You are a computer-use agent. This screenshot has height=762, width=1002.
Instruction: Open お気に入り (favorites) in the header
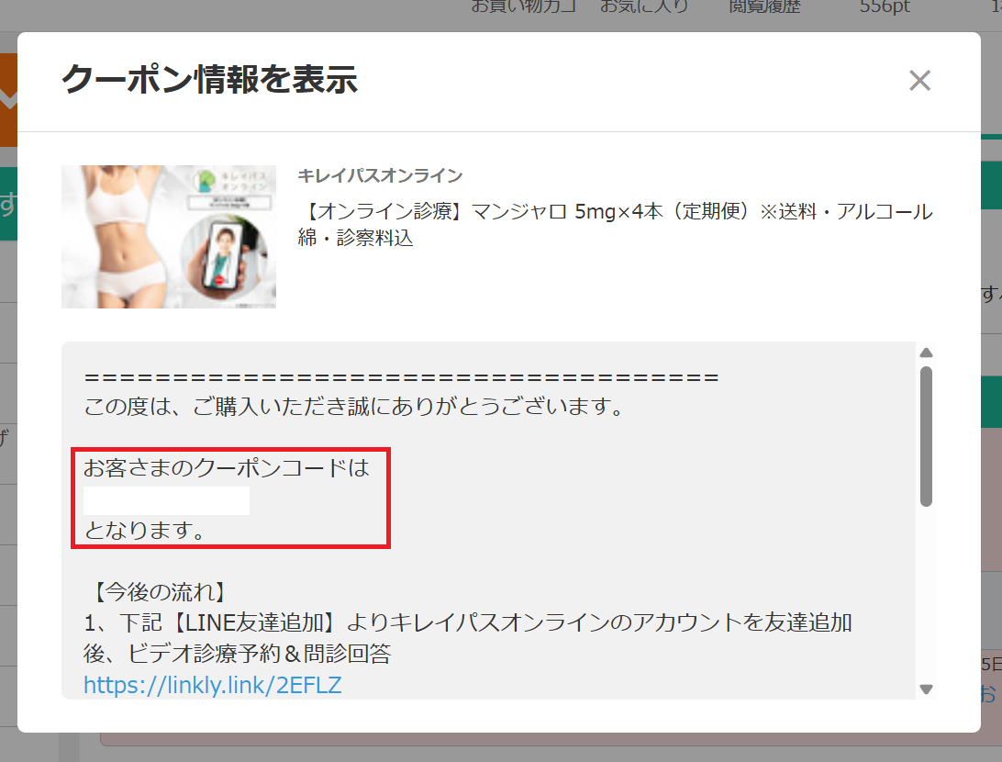click(643, 7)
